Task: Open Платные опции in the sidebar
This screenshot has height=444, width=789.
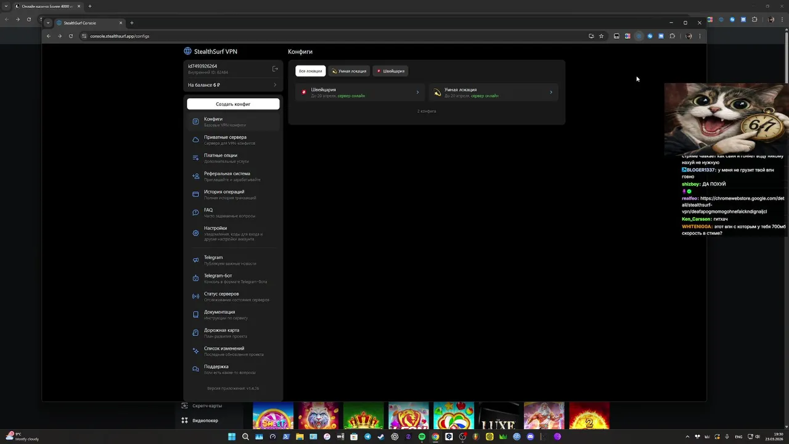Action: 233,158
